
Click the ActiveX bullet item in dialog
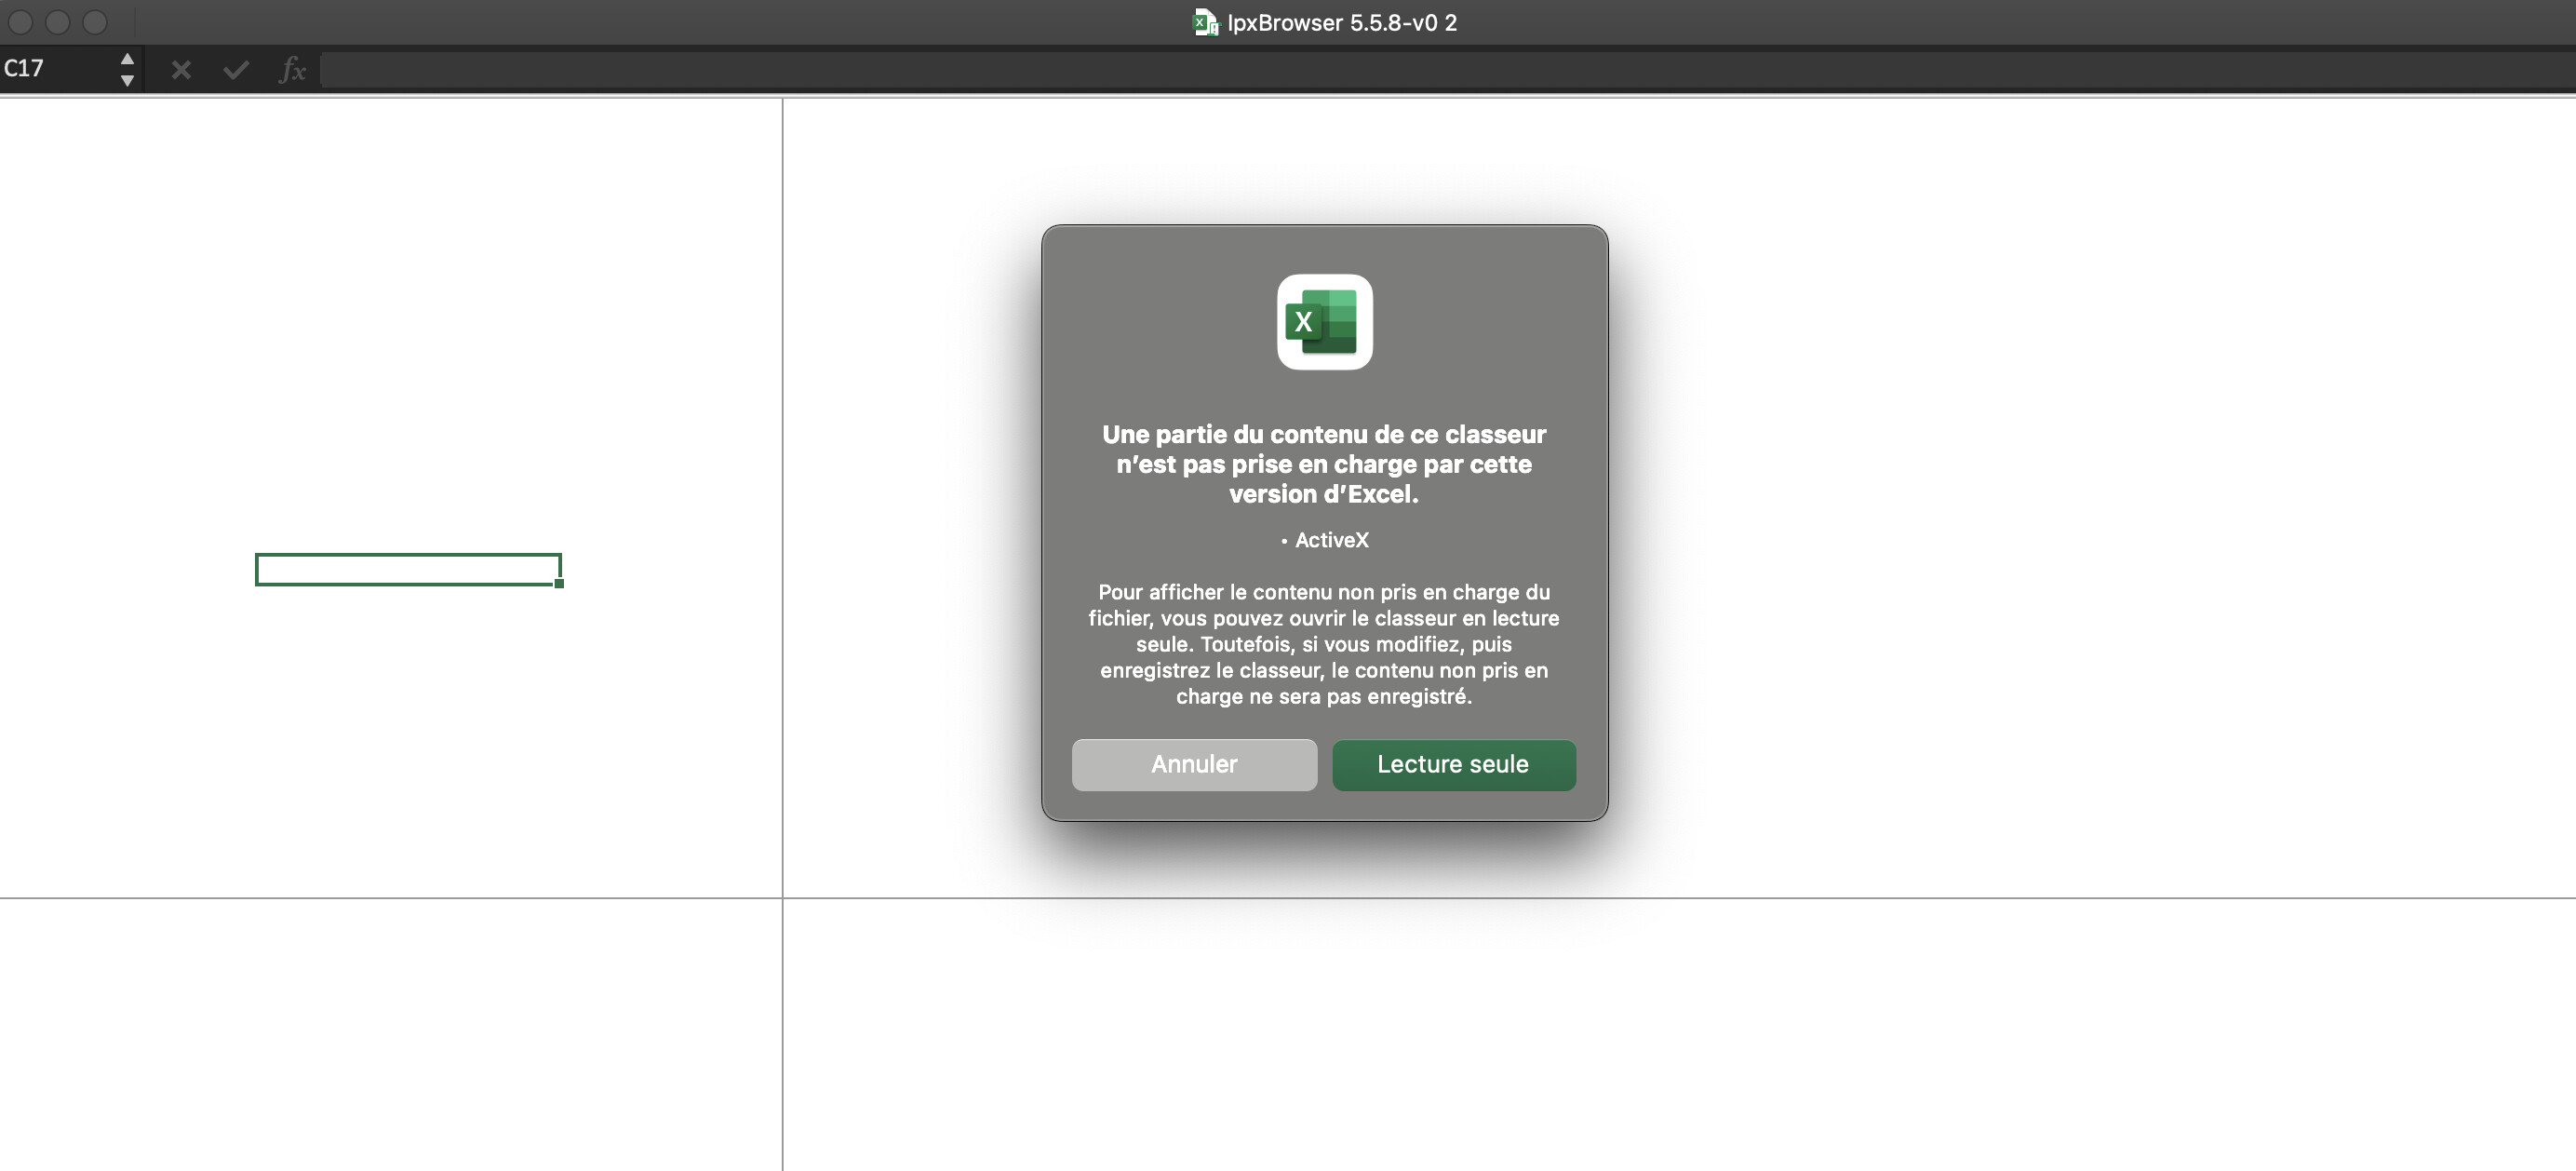(x=1330, y=540)
